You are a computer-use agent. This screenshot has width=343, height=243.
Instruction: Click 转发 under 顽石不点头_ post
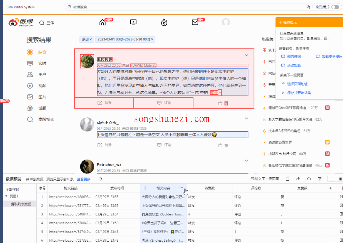point(104,145)
